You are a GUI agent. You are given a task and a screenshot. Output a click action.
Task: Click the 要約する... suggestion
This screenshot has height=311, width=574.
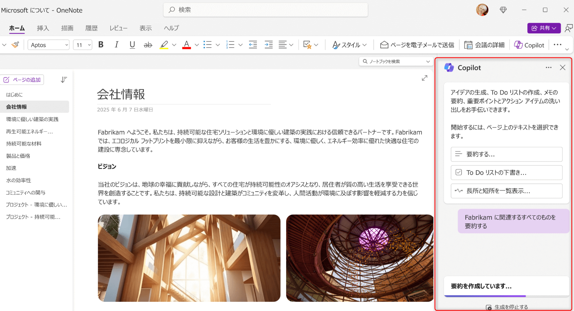coord(506,154)
